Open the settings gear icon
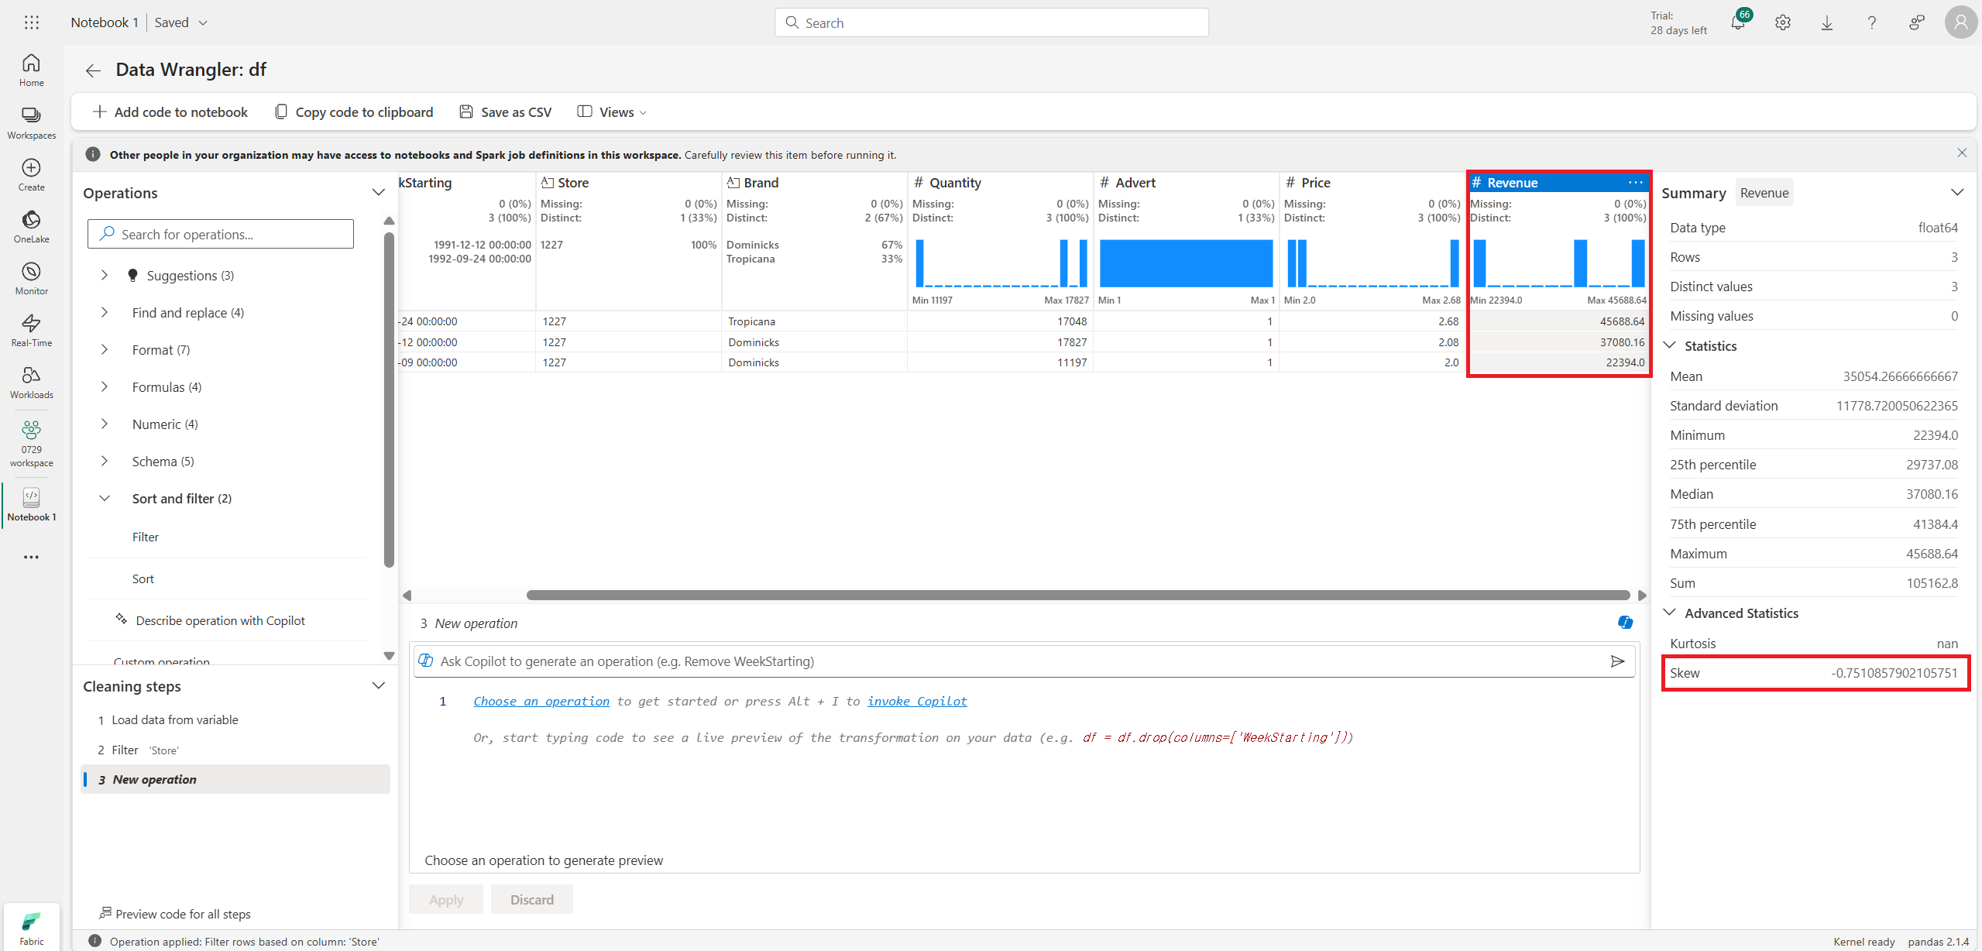Image resolution: width=1982 pixels, height=951 pixels. [x=1782, y=22]
